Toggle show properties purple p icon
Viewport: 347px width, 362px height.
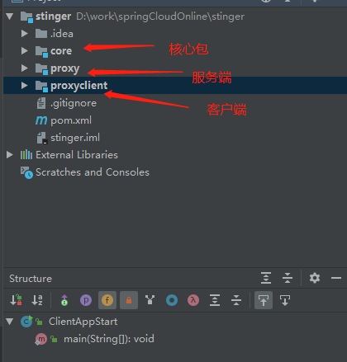pos(86,300)
